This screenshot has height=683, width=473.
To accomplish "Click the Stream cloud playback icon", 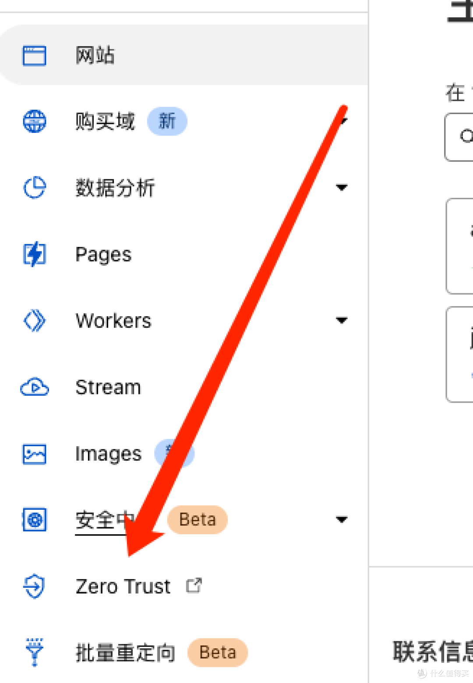I will [34, 387].
